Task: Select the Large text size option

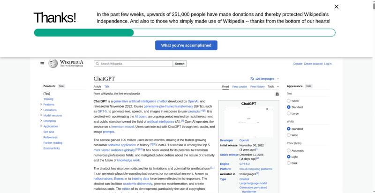Action: click(x=289, y=113)
